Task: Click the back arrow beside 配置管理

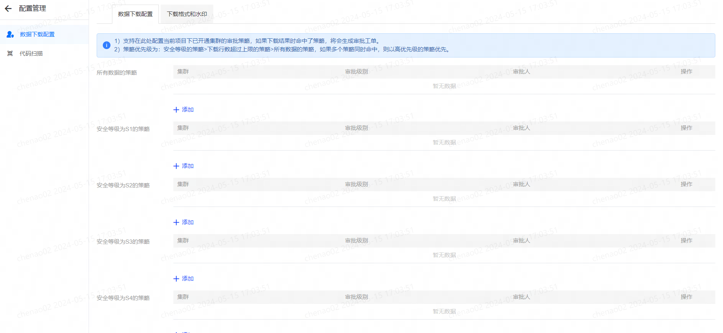Action: pos(8,8)
